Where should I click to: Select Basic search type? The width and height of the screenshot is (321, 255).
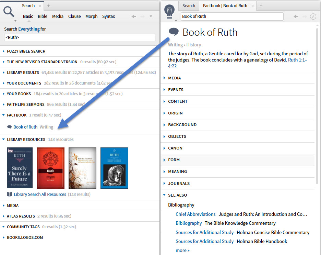pyautogui.click(x=28, y=16)
